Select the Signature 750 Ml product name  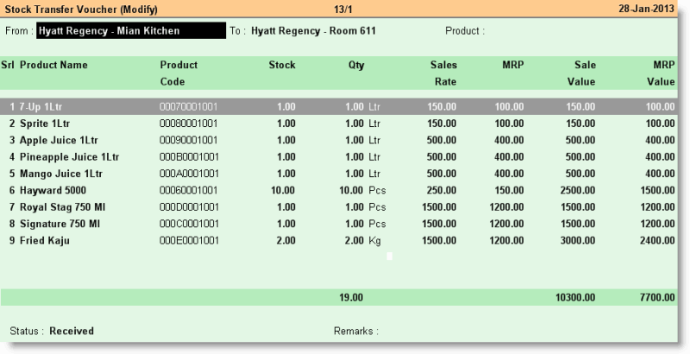(x=60, y=224)
